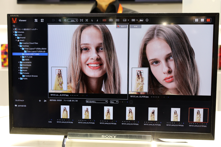Select the Catalyst Browse folder
This screenshot has height=147, width=221.
(30, 76)
